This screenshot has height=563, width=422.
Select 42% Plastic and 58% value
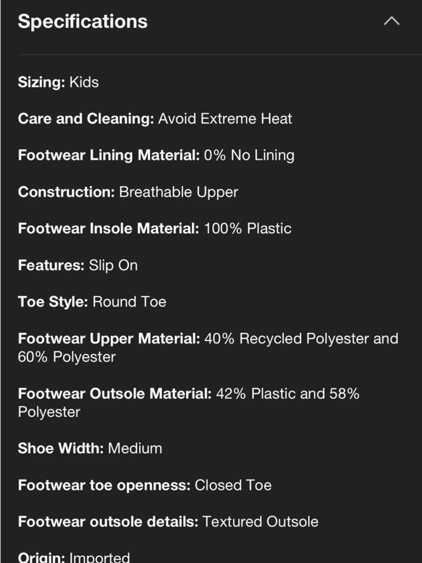(x=288, y=394)
